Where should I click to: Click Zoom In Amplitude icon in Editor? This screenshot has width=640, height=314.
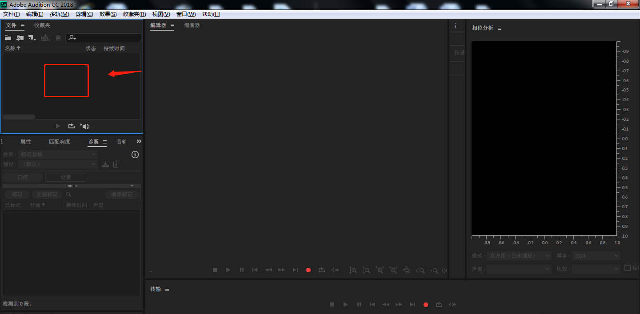pos(353,270)
